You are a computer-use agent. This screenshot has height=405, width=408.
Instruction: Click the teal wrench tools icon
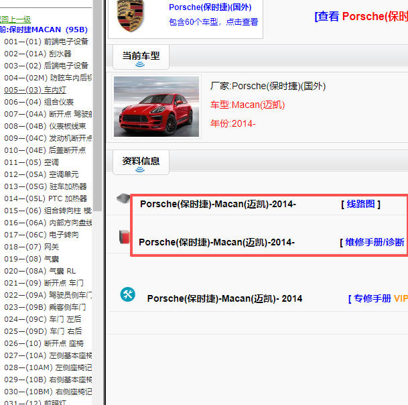tap(128, 294)
